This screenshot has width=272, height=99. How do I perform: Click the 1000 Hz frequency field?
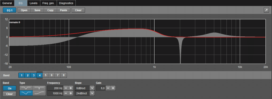[x=55, y=93]
